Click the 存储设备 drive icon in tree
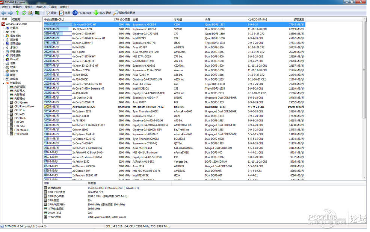Screen dimensions: 370x232 [x=7, y=51]
